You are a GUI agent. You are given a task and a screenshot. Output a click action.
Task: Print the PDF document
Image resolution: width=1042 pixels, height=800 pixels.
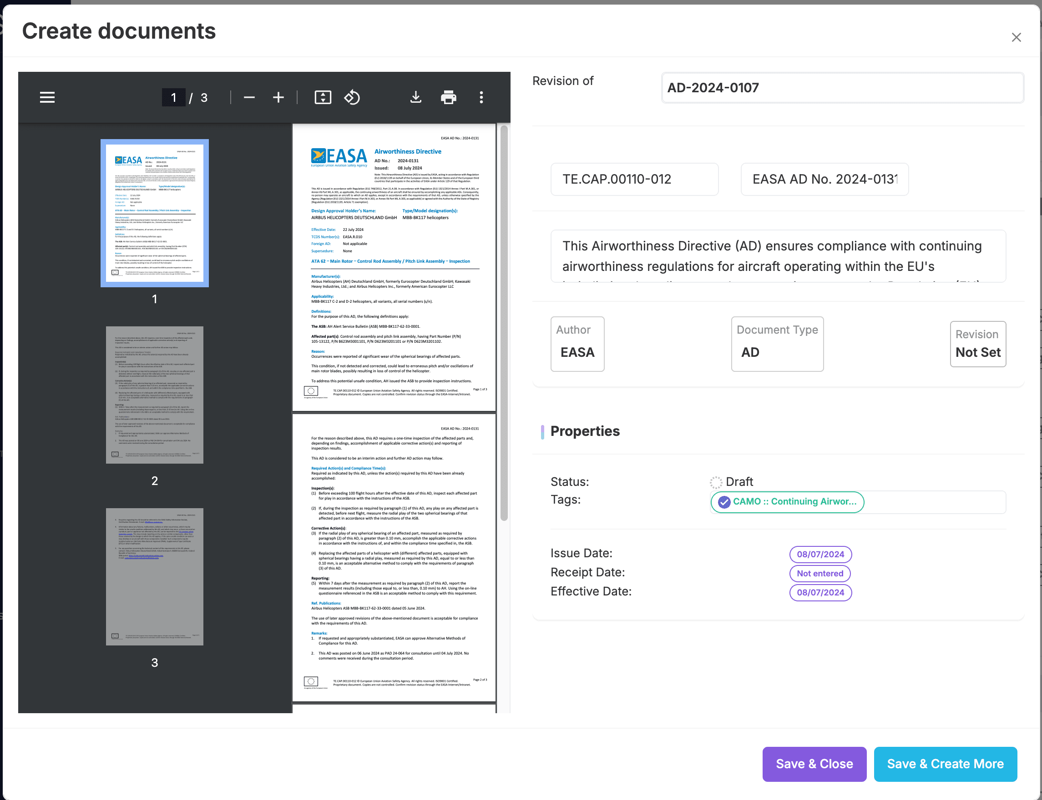448,98
